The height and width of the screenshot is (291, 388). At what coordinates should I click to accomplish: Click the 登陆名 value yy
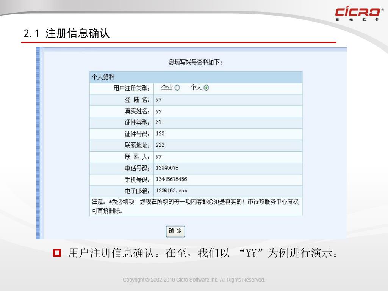pyautogui.click(x=159, y=100)
